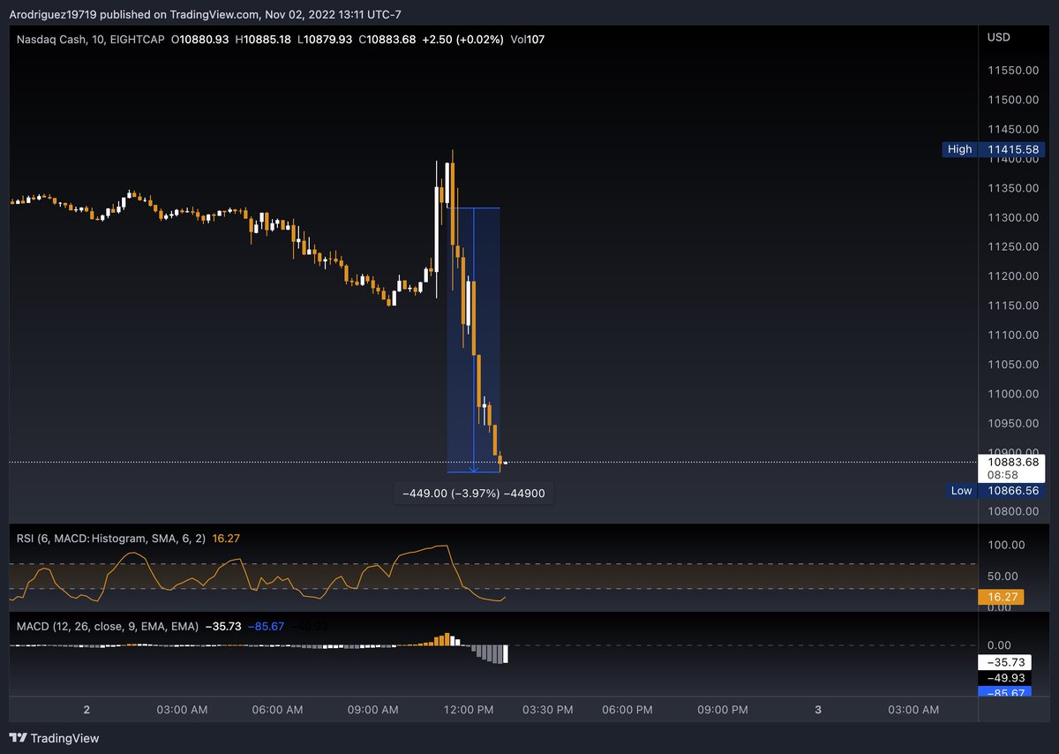Click the 10866.56 low price tag
Image resolution: width=1059 pixels, height=754 pixels.
[1014, 491]
